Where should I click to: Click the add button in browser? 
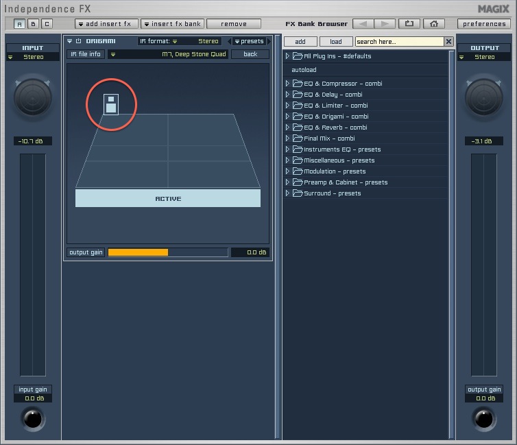(300, 42)
